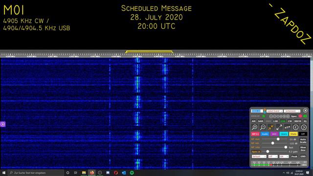Select NBFM demodulation mode

pyautogui.click(x=297, y=121)
